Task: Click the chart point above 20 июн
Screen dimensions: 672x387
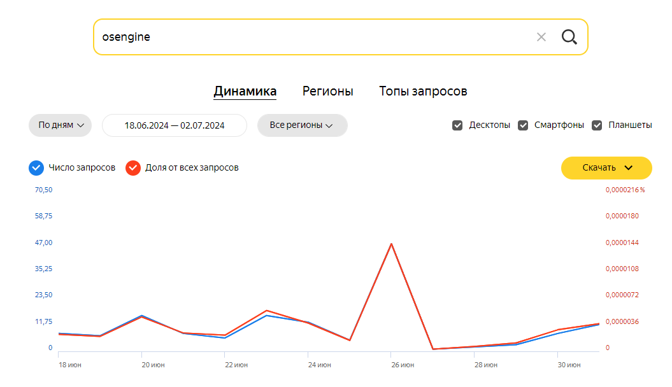Action: pyautogui.click(x=141, y=316)
